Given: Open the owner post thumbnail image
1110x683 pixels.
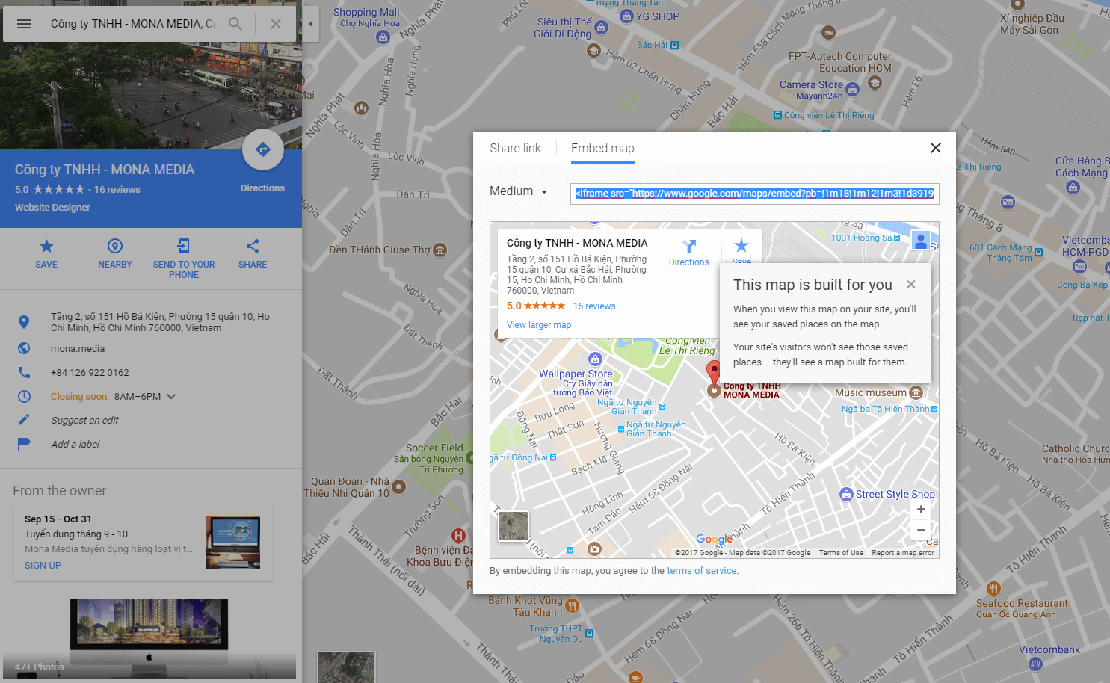Looking at the screenshot, I should (x=233, y=543).
